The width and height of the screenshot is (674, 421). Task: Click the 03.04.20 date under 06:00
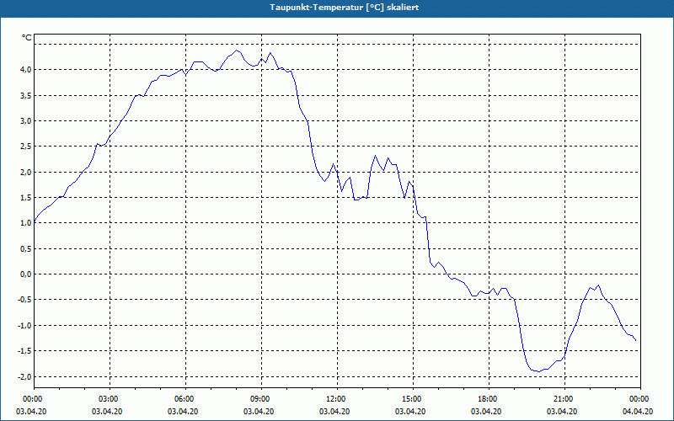183,412
